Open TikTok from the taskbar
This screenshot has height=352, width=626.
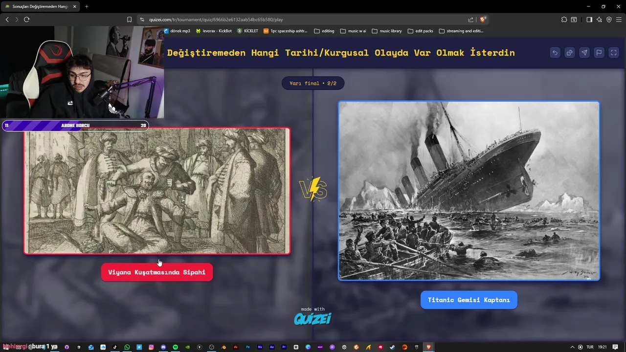click(115, 347)
